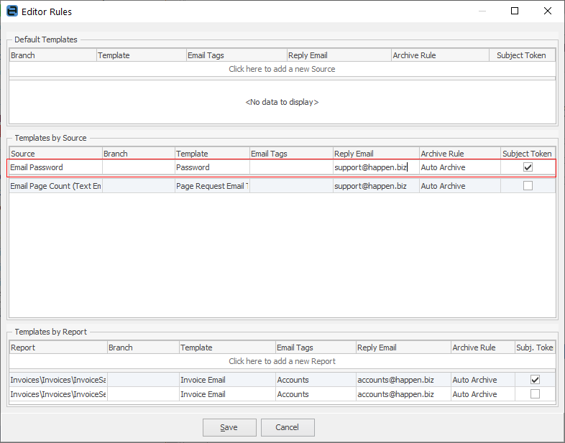Sort Templates by Report by Report column
Screen dimensions: 565x443
pos(58,348)
